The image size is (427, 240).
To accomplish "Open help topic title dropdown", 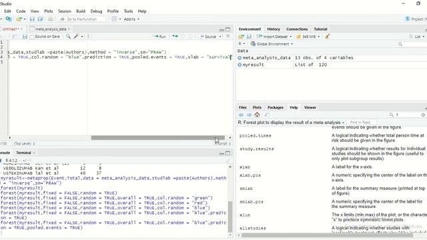I will point(343,123).
